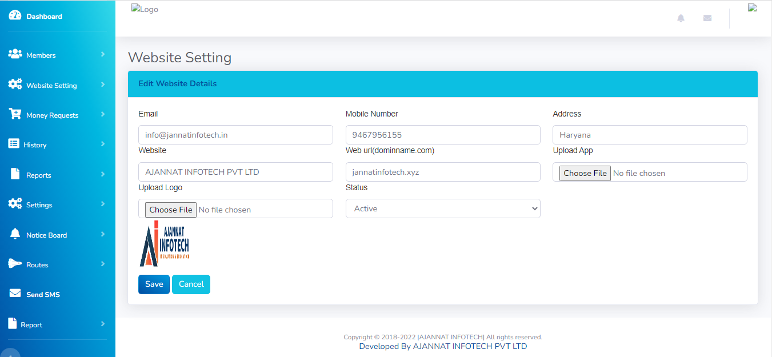Click the Routes key icon
Viewport: 772px width, 357px height.
(x=15, y=264)
